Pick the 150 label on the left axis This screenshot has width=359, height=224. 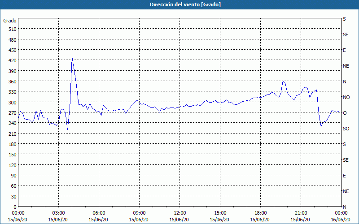click(x=13, y=155)
